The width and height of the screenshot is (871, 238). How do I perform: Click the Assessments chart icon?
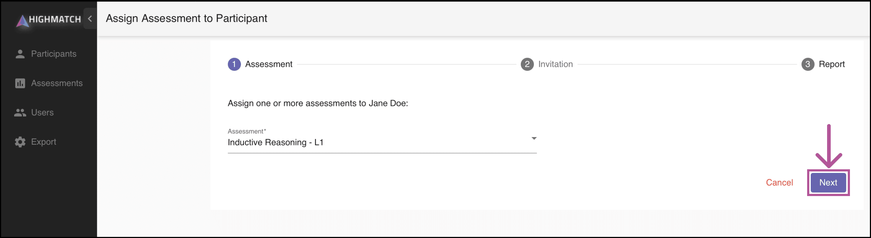(20, 83)
